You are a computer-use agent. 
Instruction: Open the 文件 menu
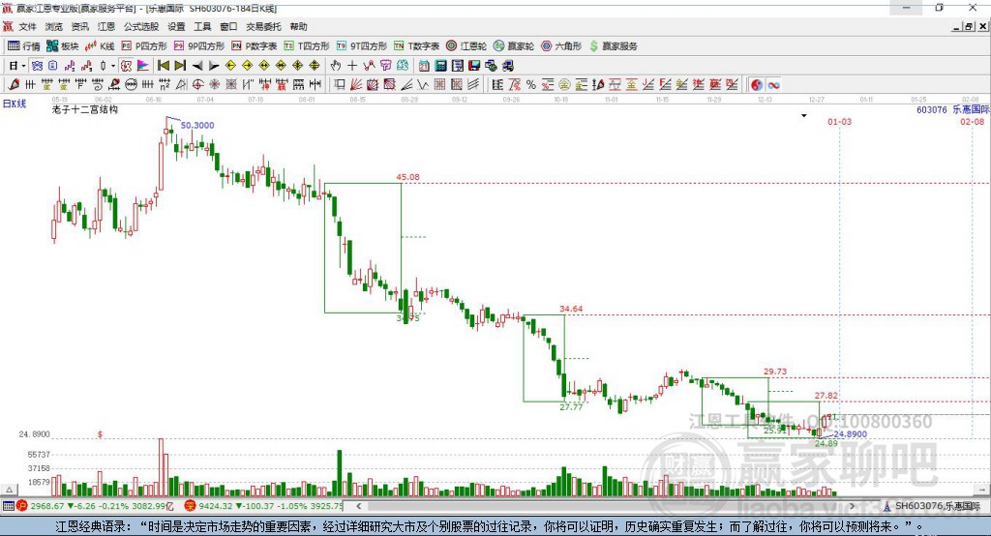[x=28, y=26]
